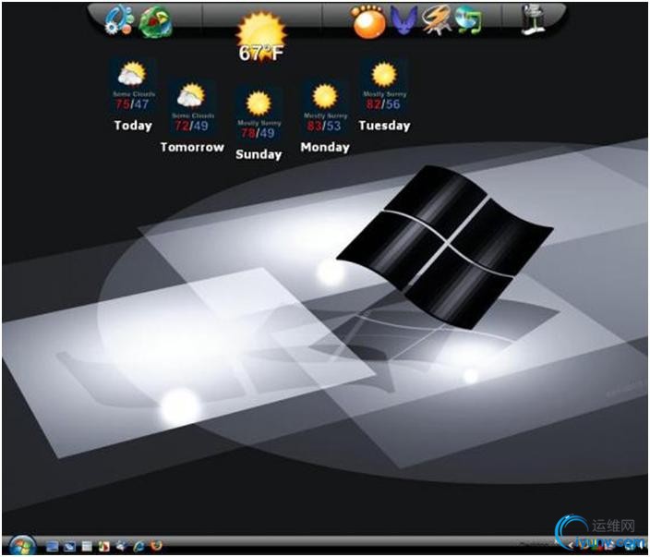Click the Tuesday label
650x557 pixels.
[x=384, y=126]
